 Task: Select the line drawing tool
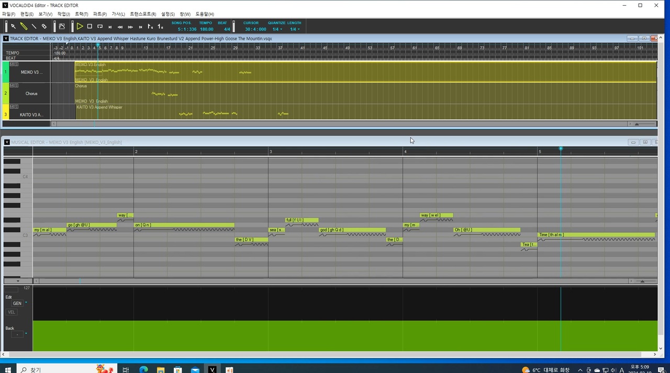34,26
